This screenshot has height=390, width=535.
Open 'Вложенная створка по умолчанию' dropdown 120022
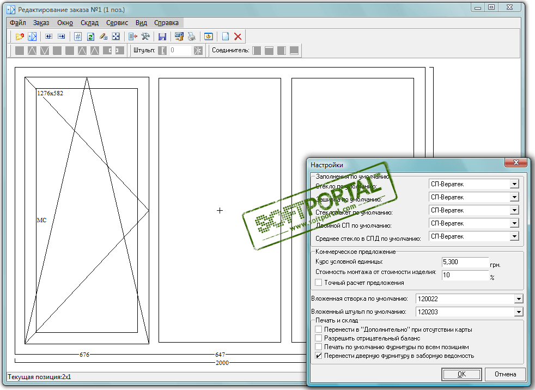(x=519, y=299)
